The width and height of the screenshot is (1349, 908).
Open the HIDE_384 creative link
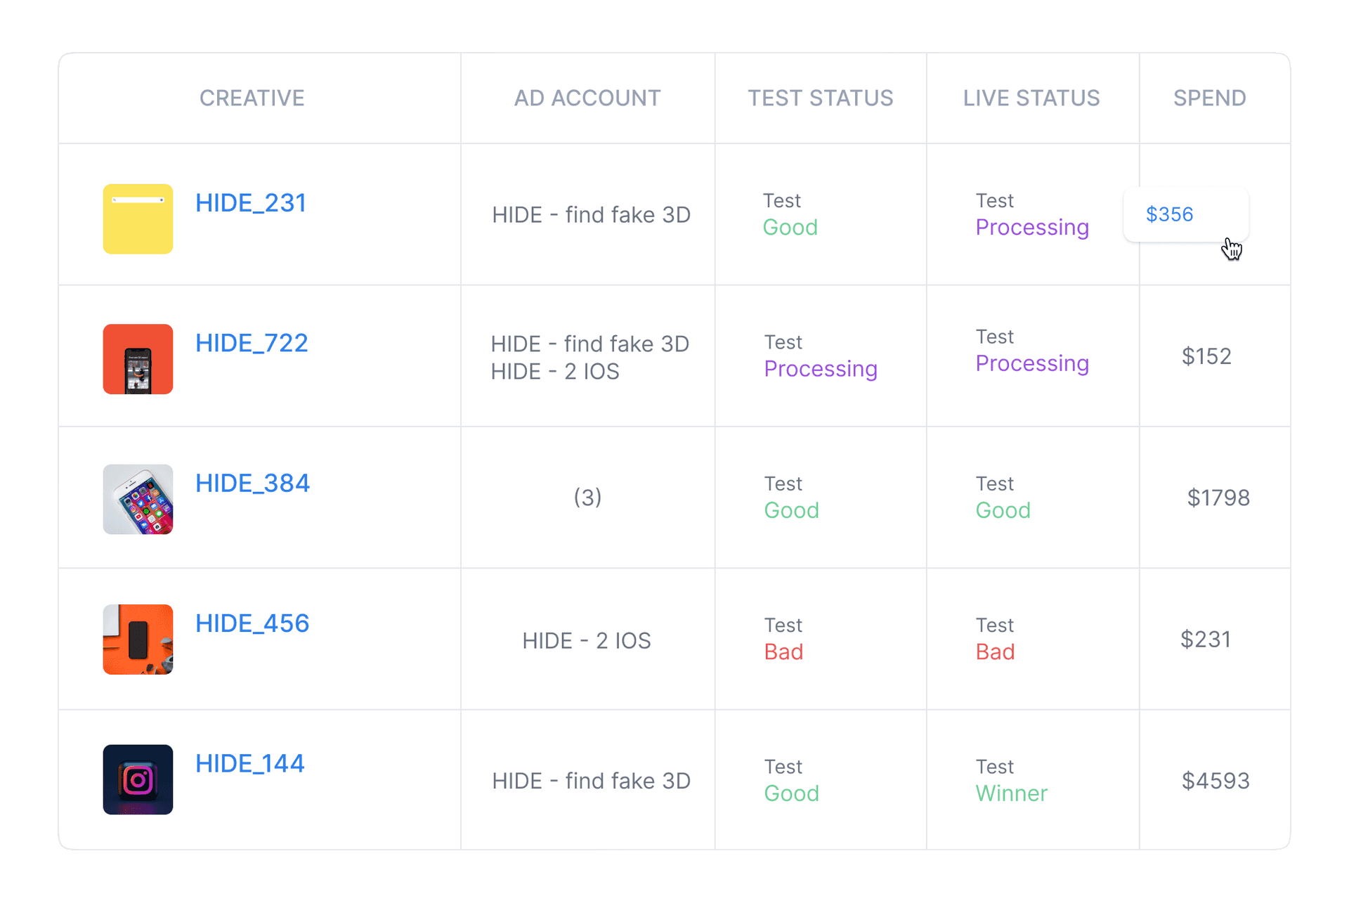(252, 483)
